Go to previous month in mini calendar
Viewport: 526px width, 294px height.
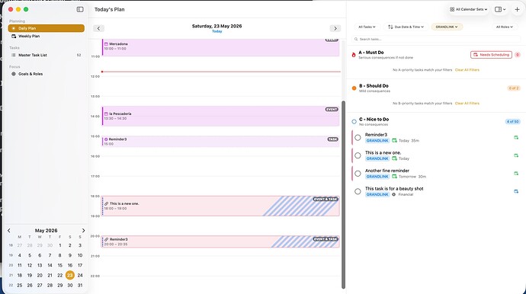[x=9, y=230]
